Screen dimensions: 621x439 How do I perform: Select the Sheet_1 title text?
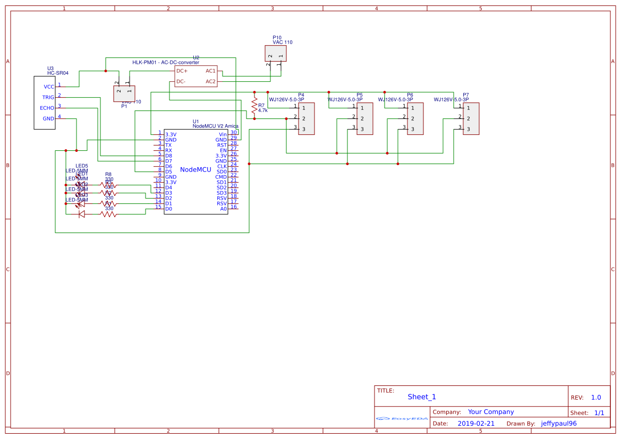421,397
